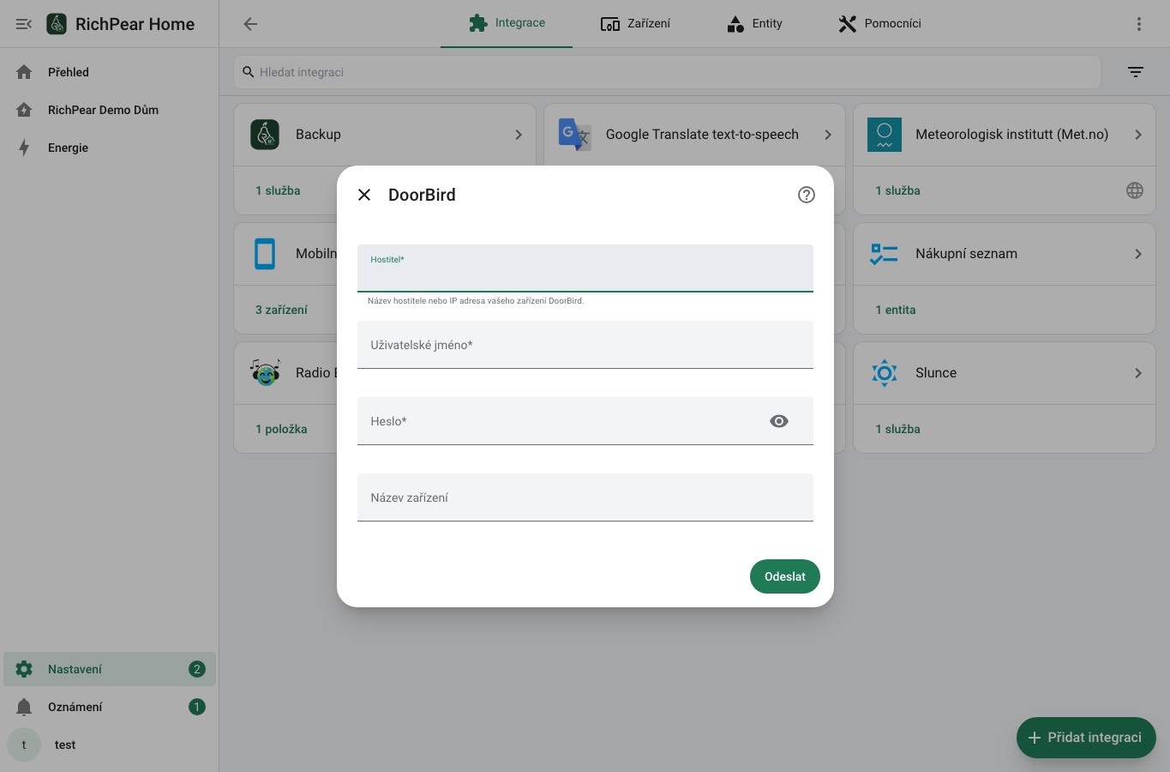Expand the Meteorologisk institutt chevron

point(1138,135)
